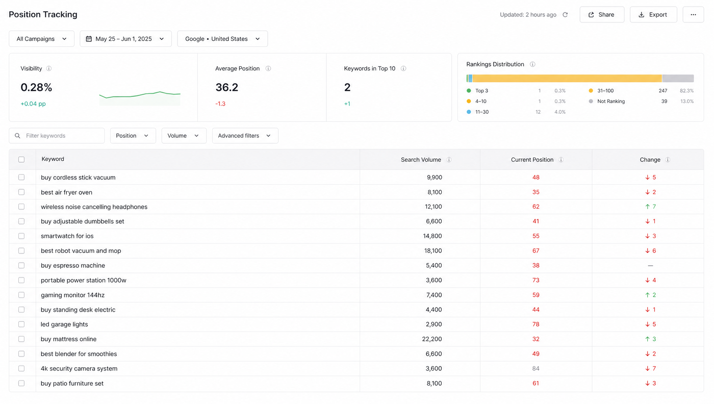Open the Position filter menu
The image size is (714, 404).
point(133,136)
